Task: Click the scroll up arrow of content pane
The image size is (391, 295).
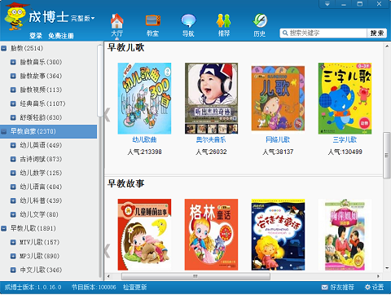Action: tap(387, 46)
